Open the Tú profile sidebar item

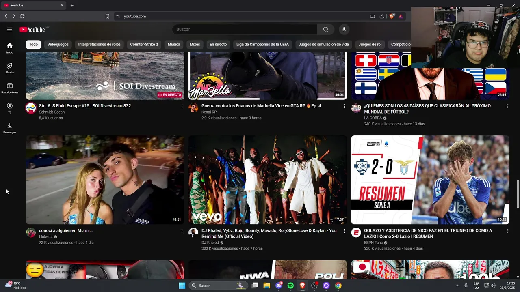[x=10, y=108]
